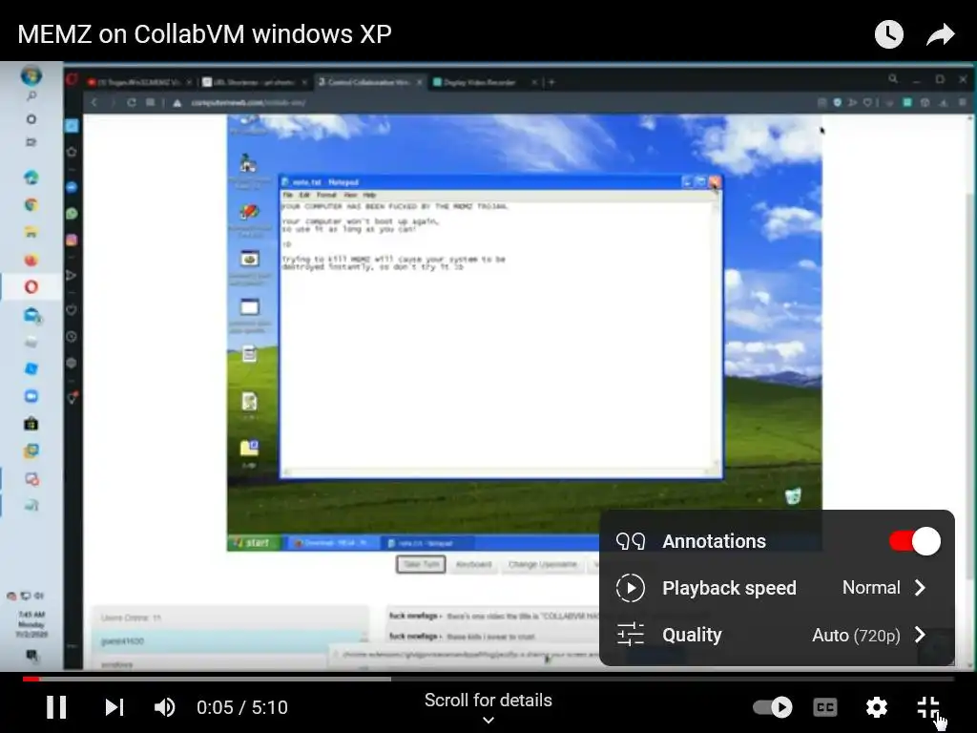Click the 0:05 / 5:10 time display

pos(241,707)
